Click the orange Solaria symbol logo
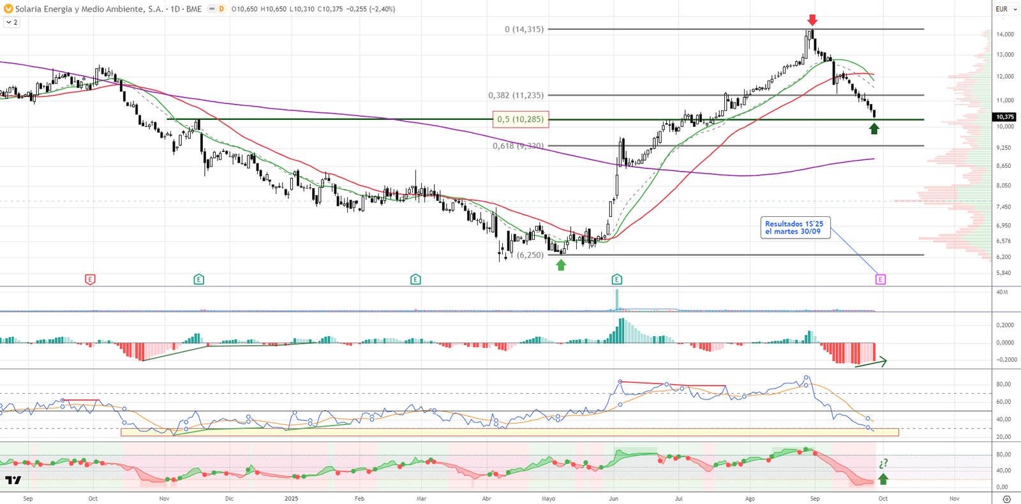 pos(8,9)
